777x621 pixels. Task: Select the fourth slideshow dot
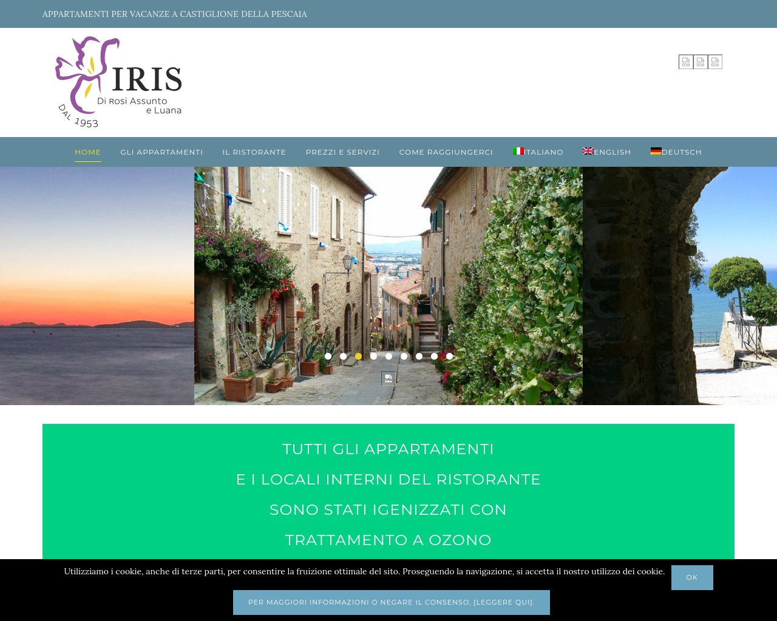pos(373,356)
